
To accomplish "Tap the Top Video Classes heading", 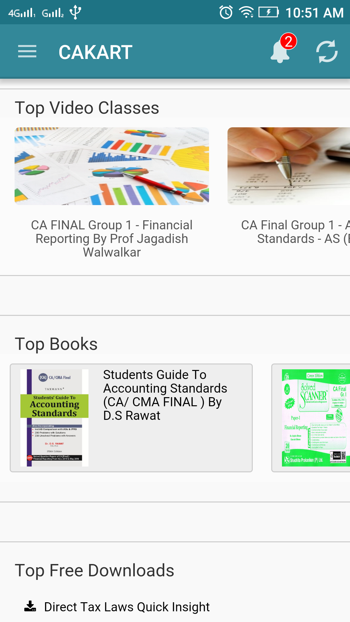I will (87, 108).
